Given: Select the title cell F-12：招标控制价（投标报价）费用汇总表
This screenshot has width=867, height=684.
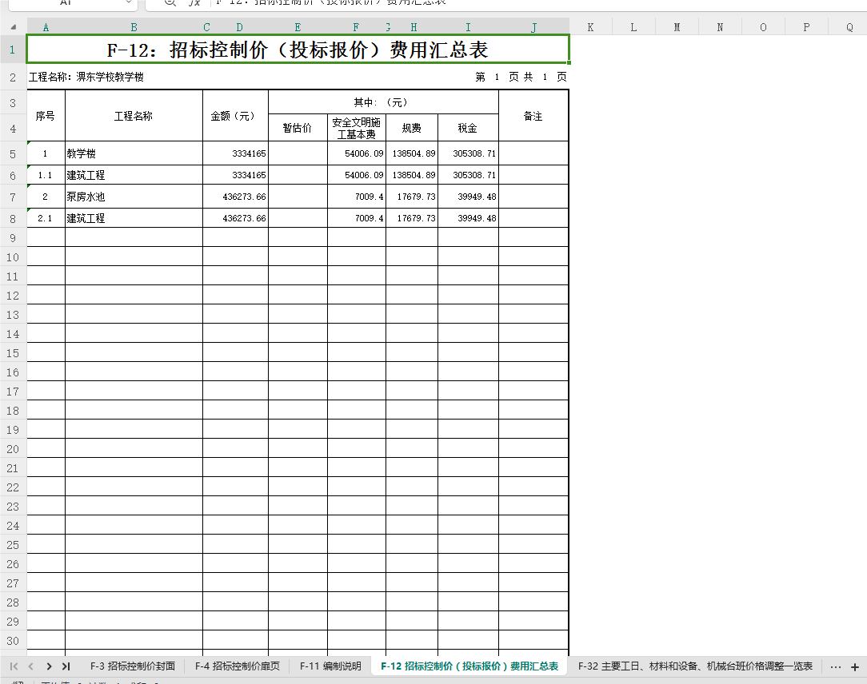Looking at the screenshot, I should (x=298, y=50).
